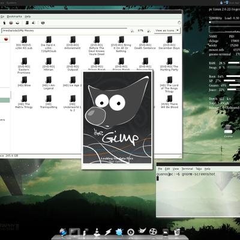This screenshot has height=240, width=240.
Task: Click the red Stop button in the file browser toolbar
Action: tap(11, 23)
